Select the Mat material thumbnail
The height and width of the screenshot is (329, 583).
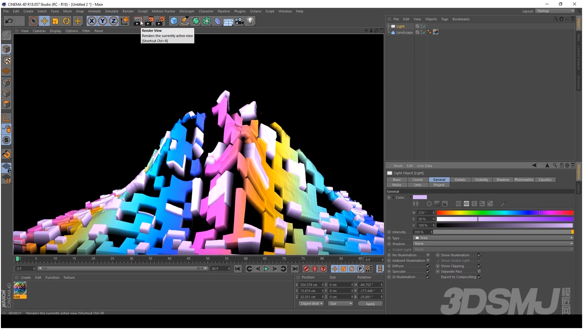pos(20,288)
